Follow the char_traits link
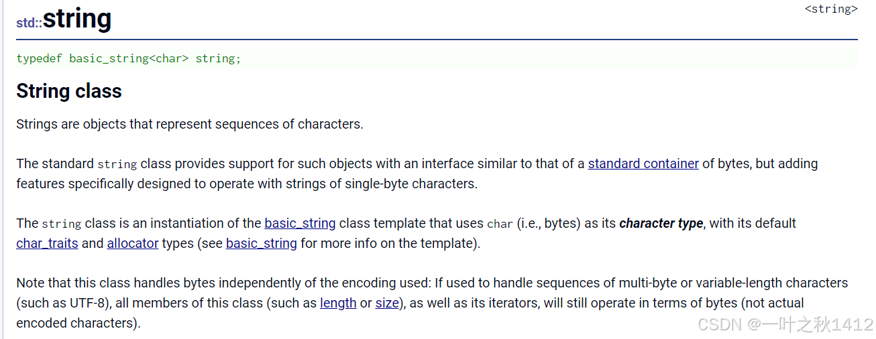Image resolution: width=876 pixels, height=339 pixels. [47, 243]
